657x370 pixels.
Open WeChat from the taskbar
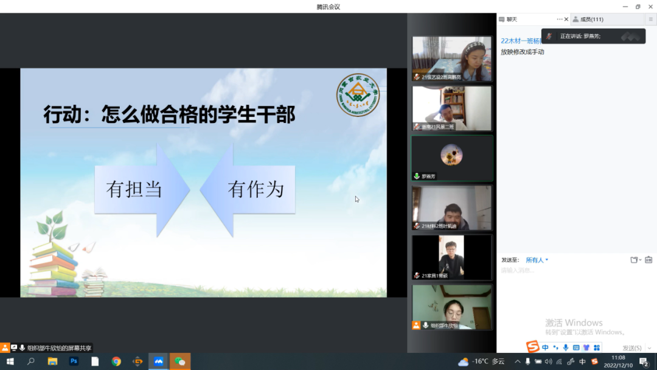pos(180,361)
